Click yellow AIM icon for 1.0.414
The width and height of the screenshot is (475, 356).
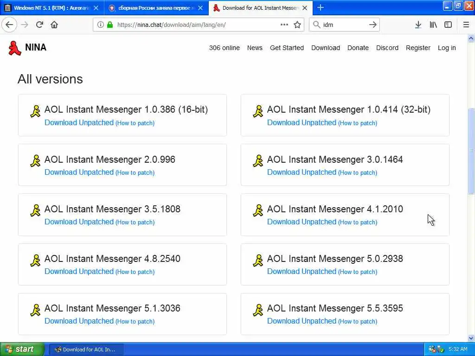click(x=258, y=111)
